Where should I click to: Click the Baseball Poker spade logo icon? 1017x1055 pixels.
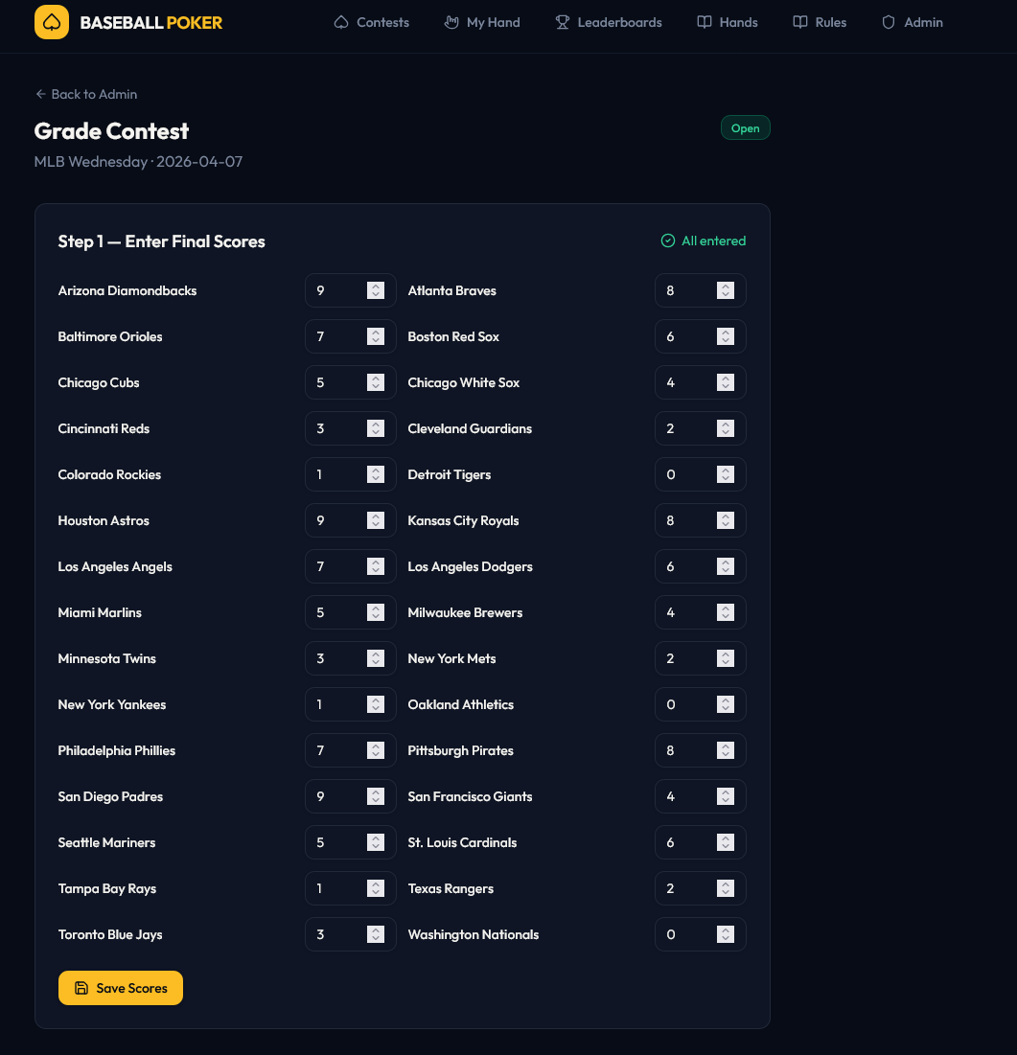pos(52,22)
